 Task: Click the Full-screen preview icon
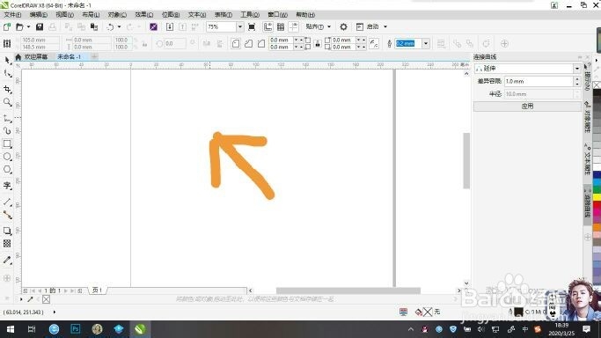[x=252, y=26]
